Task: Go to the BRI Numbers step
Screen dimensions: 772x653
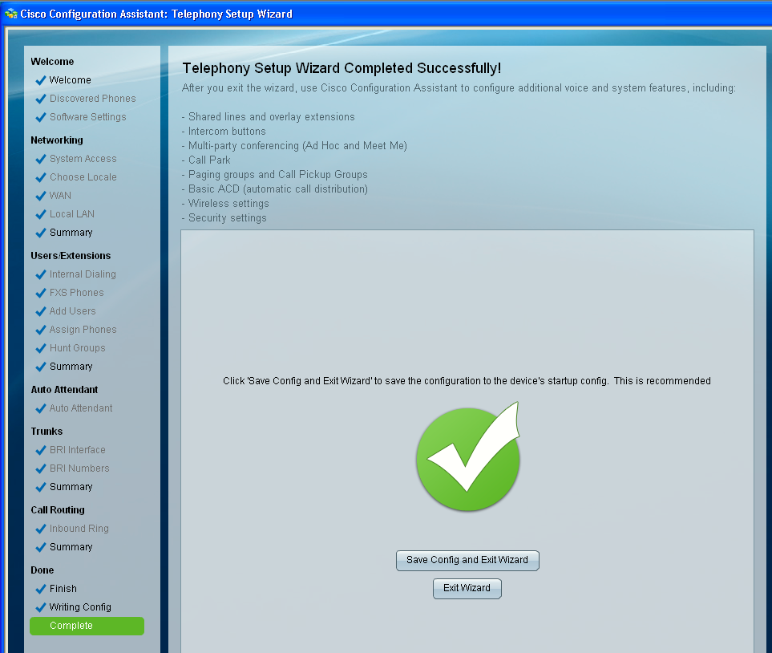Action: [79, 468]
